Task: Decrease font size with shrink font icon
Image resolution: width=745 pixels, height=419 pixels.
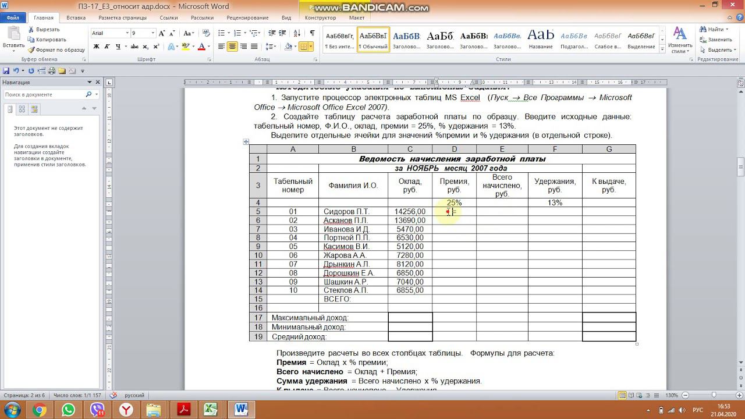Action: (173, 33)
